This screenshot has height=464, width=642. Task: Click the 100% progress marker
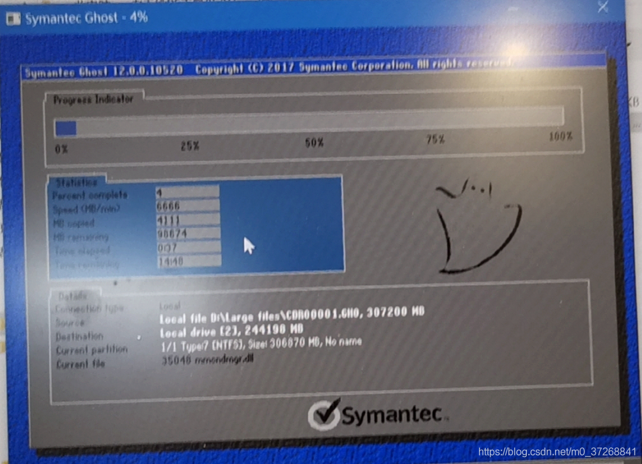click(x=561, y=136)
